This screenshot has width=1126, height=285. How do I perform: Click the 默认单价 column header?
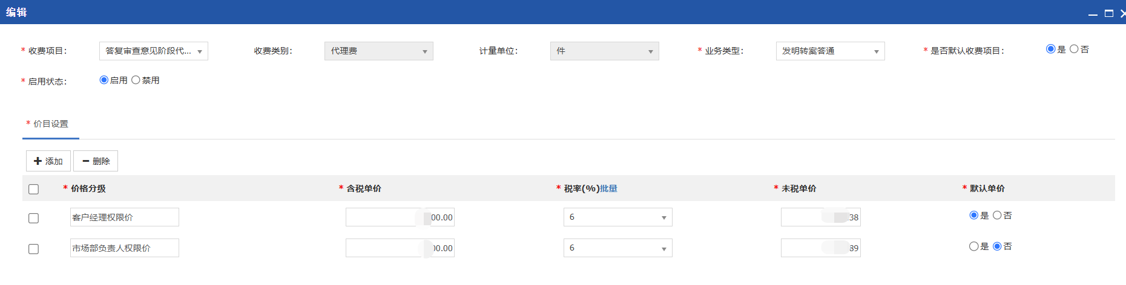tap(987, 188)
